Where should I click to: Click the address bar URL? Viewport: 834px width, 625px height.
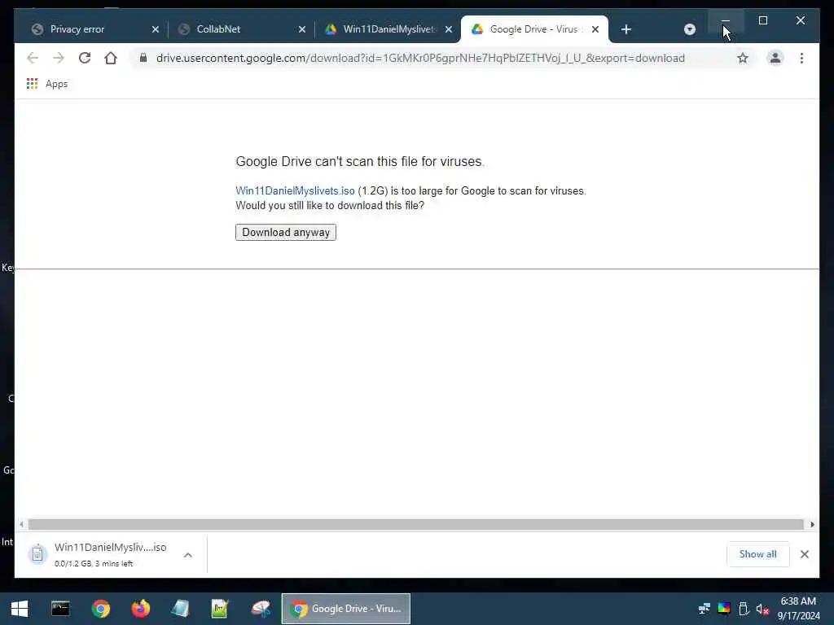point(420,58)
